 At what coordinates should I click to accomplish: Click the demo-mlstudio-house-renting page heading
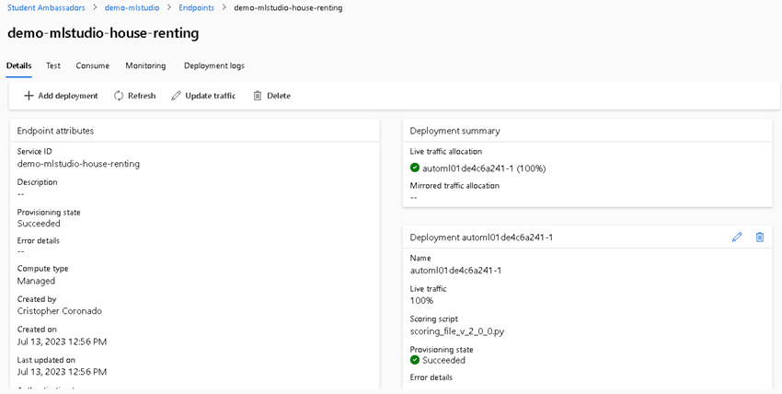pyautogui.click(x=103, y=33)
